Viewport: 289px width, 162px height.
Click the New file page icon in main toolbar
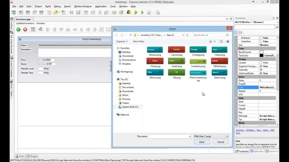[x=49, y=12]
